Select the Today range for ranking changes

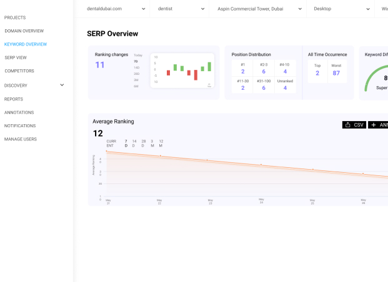(x=137, y=55)
